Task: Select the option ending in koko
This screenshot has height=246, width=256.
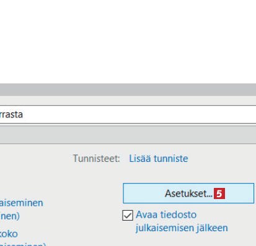Action: [9, 234]
